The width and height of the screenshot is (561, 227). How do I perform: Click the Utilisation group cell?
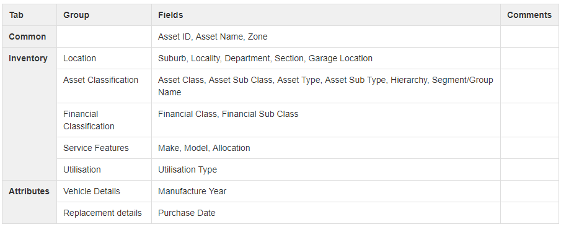104,169
